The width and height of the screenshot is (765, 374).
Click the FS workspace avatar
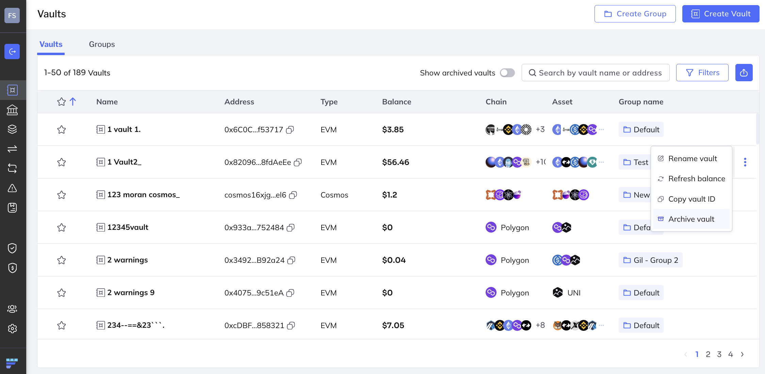[x=12, y=15]
